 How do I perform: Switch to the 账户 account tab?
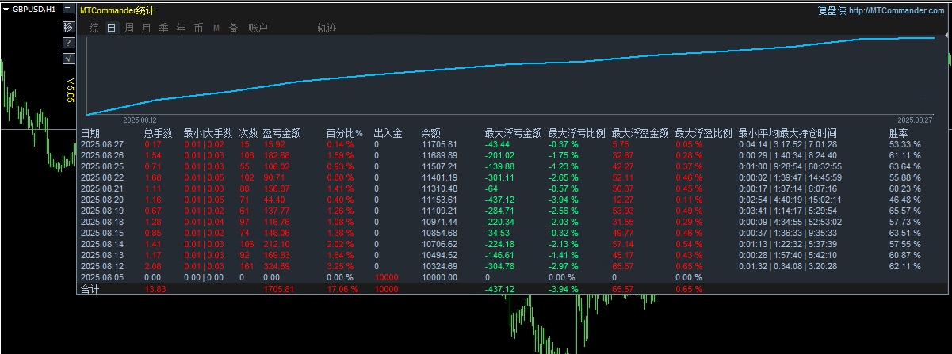[258, 28]
